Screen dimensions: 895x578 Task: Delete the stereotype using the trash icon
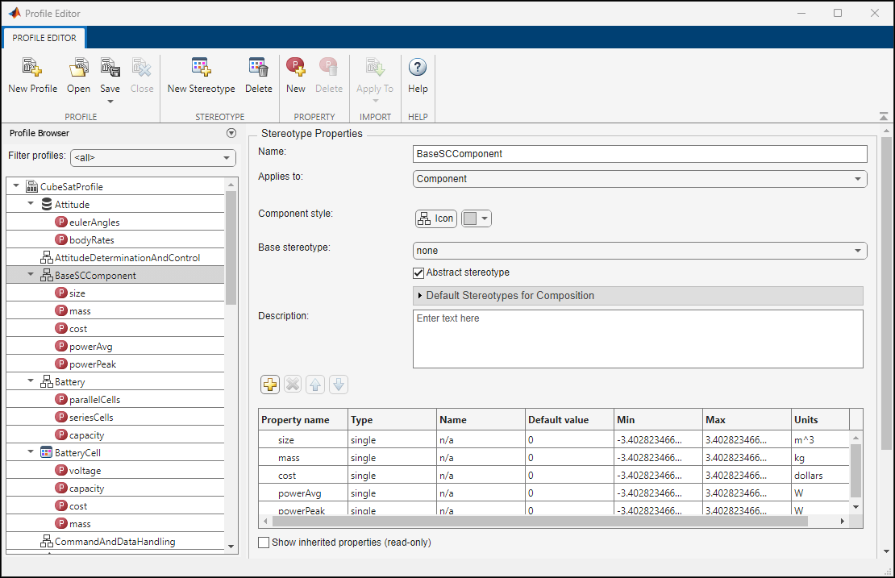tap(258, 69)
